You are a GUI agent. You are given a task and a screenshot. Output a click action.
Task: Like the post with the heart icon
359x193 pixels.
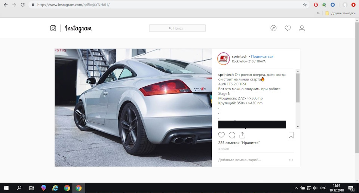click(x=221, y=135)
